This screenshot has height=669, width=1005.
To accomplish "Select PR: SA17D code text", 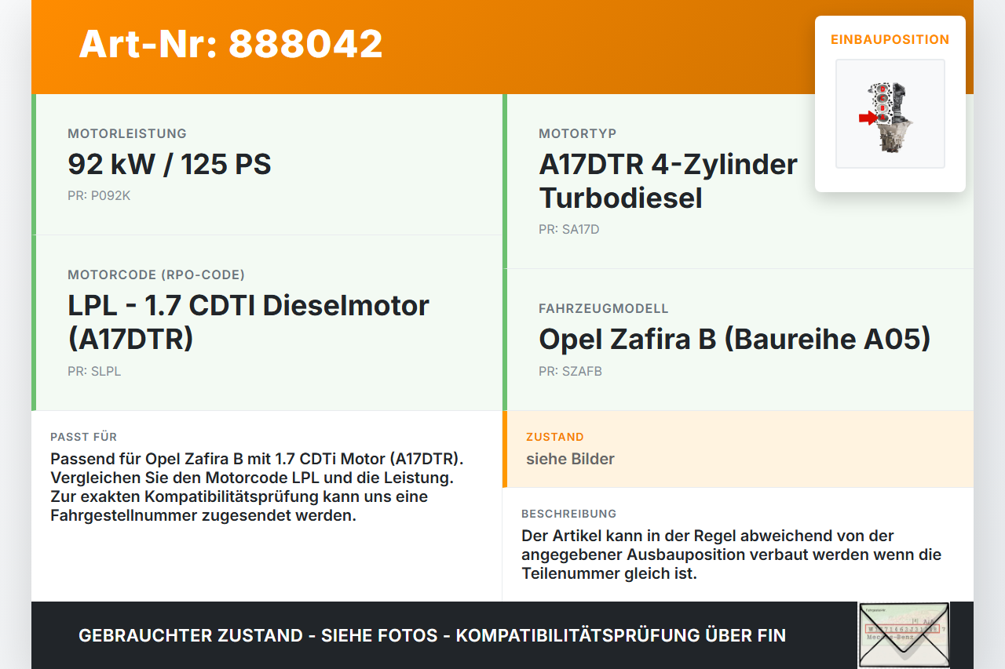I will click(x=568, y=230).
